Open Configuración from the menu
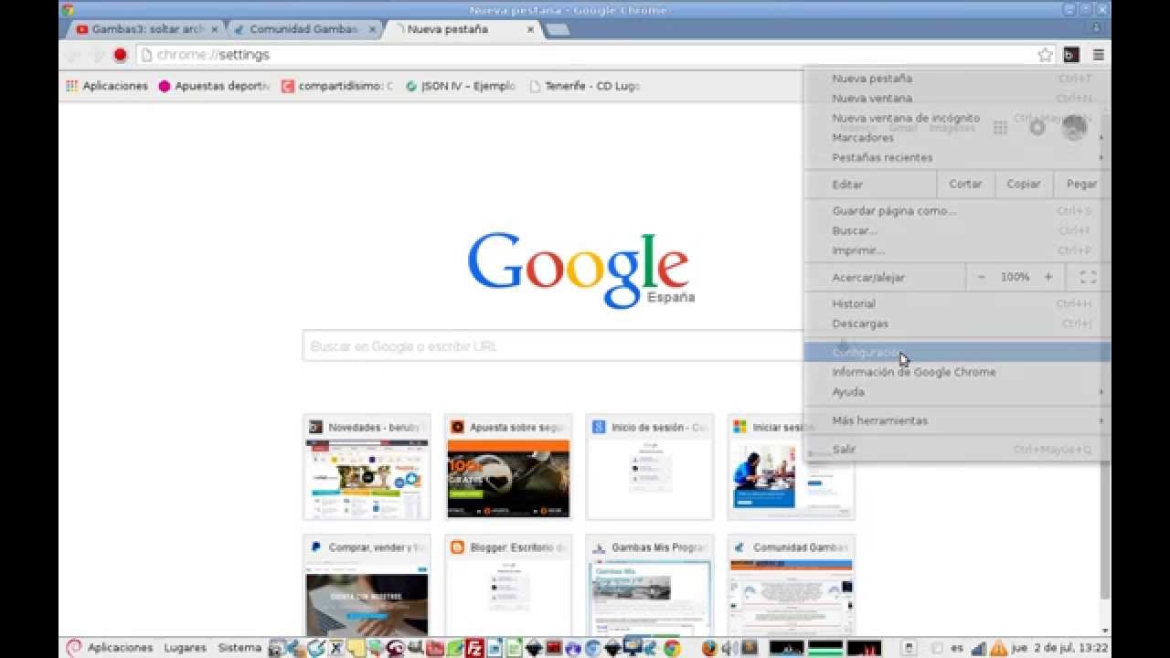 pyautogui.click(x=957, y=353)
